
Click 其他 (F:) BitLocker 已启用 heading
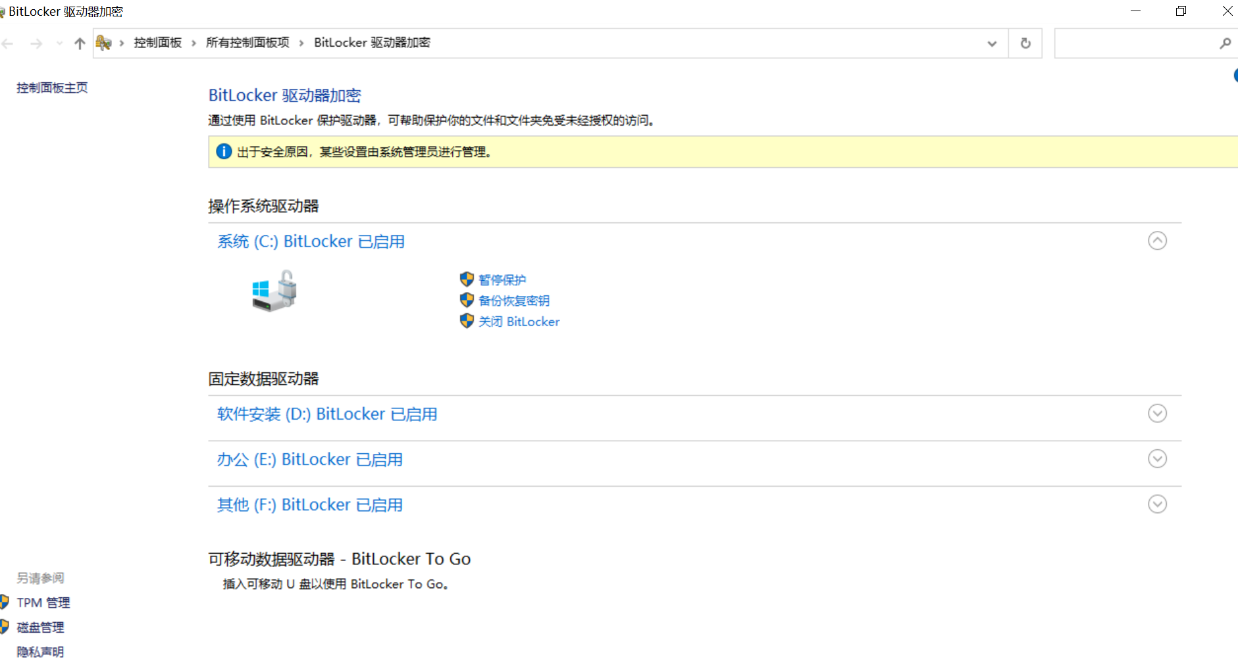click(310, 504)
